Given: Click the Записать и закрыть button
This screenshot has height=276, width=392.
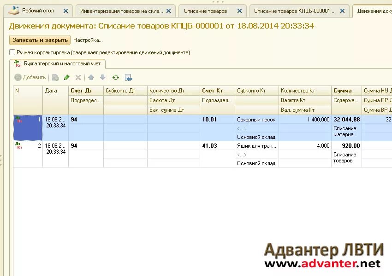Looking at the screenshot, I should point(40,40).
